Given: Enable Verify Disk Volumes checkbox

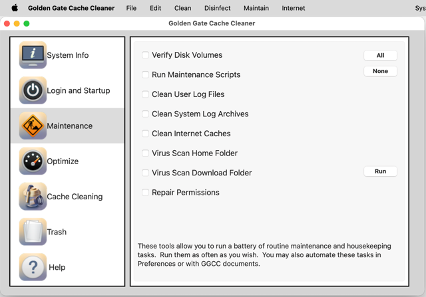Looking at the screenshot, I should tap(145, 55).
